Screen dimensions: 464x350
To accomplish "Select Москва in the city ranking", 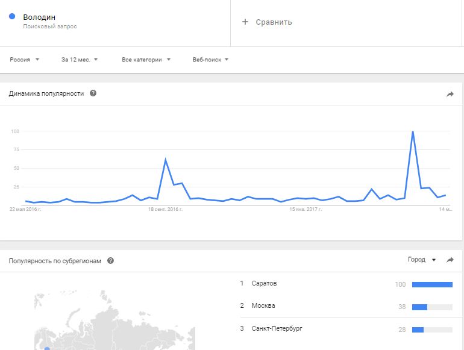I will [x=263, y=306].
